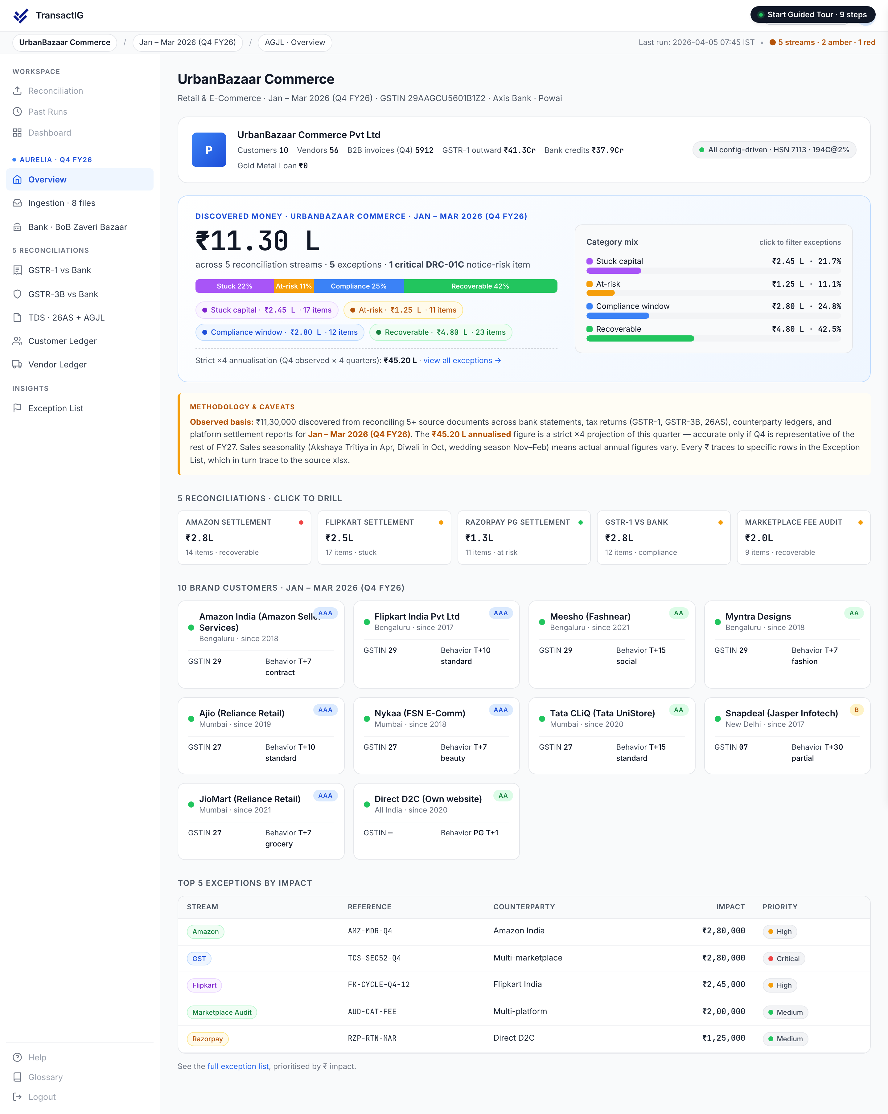Follow the view all exceptions link
The width and height of the screenshot is (888, 1114).
point(462,361)
